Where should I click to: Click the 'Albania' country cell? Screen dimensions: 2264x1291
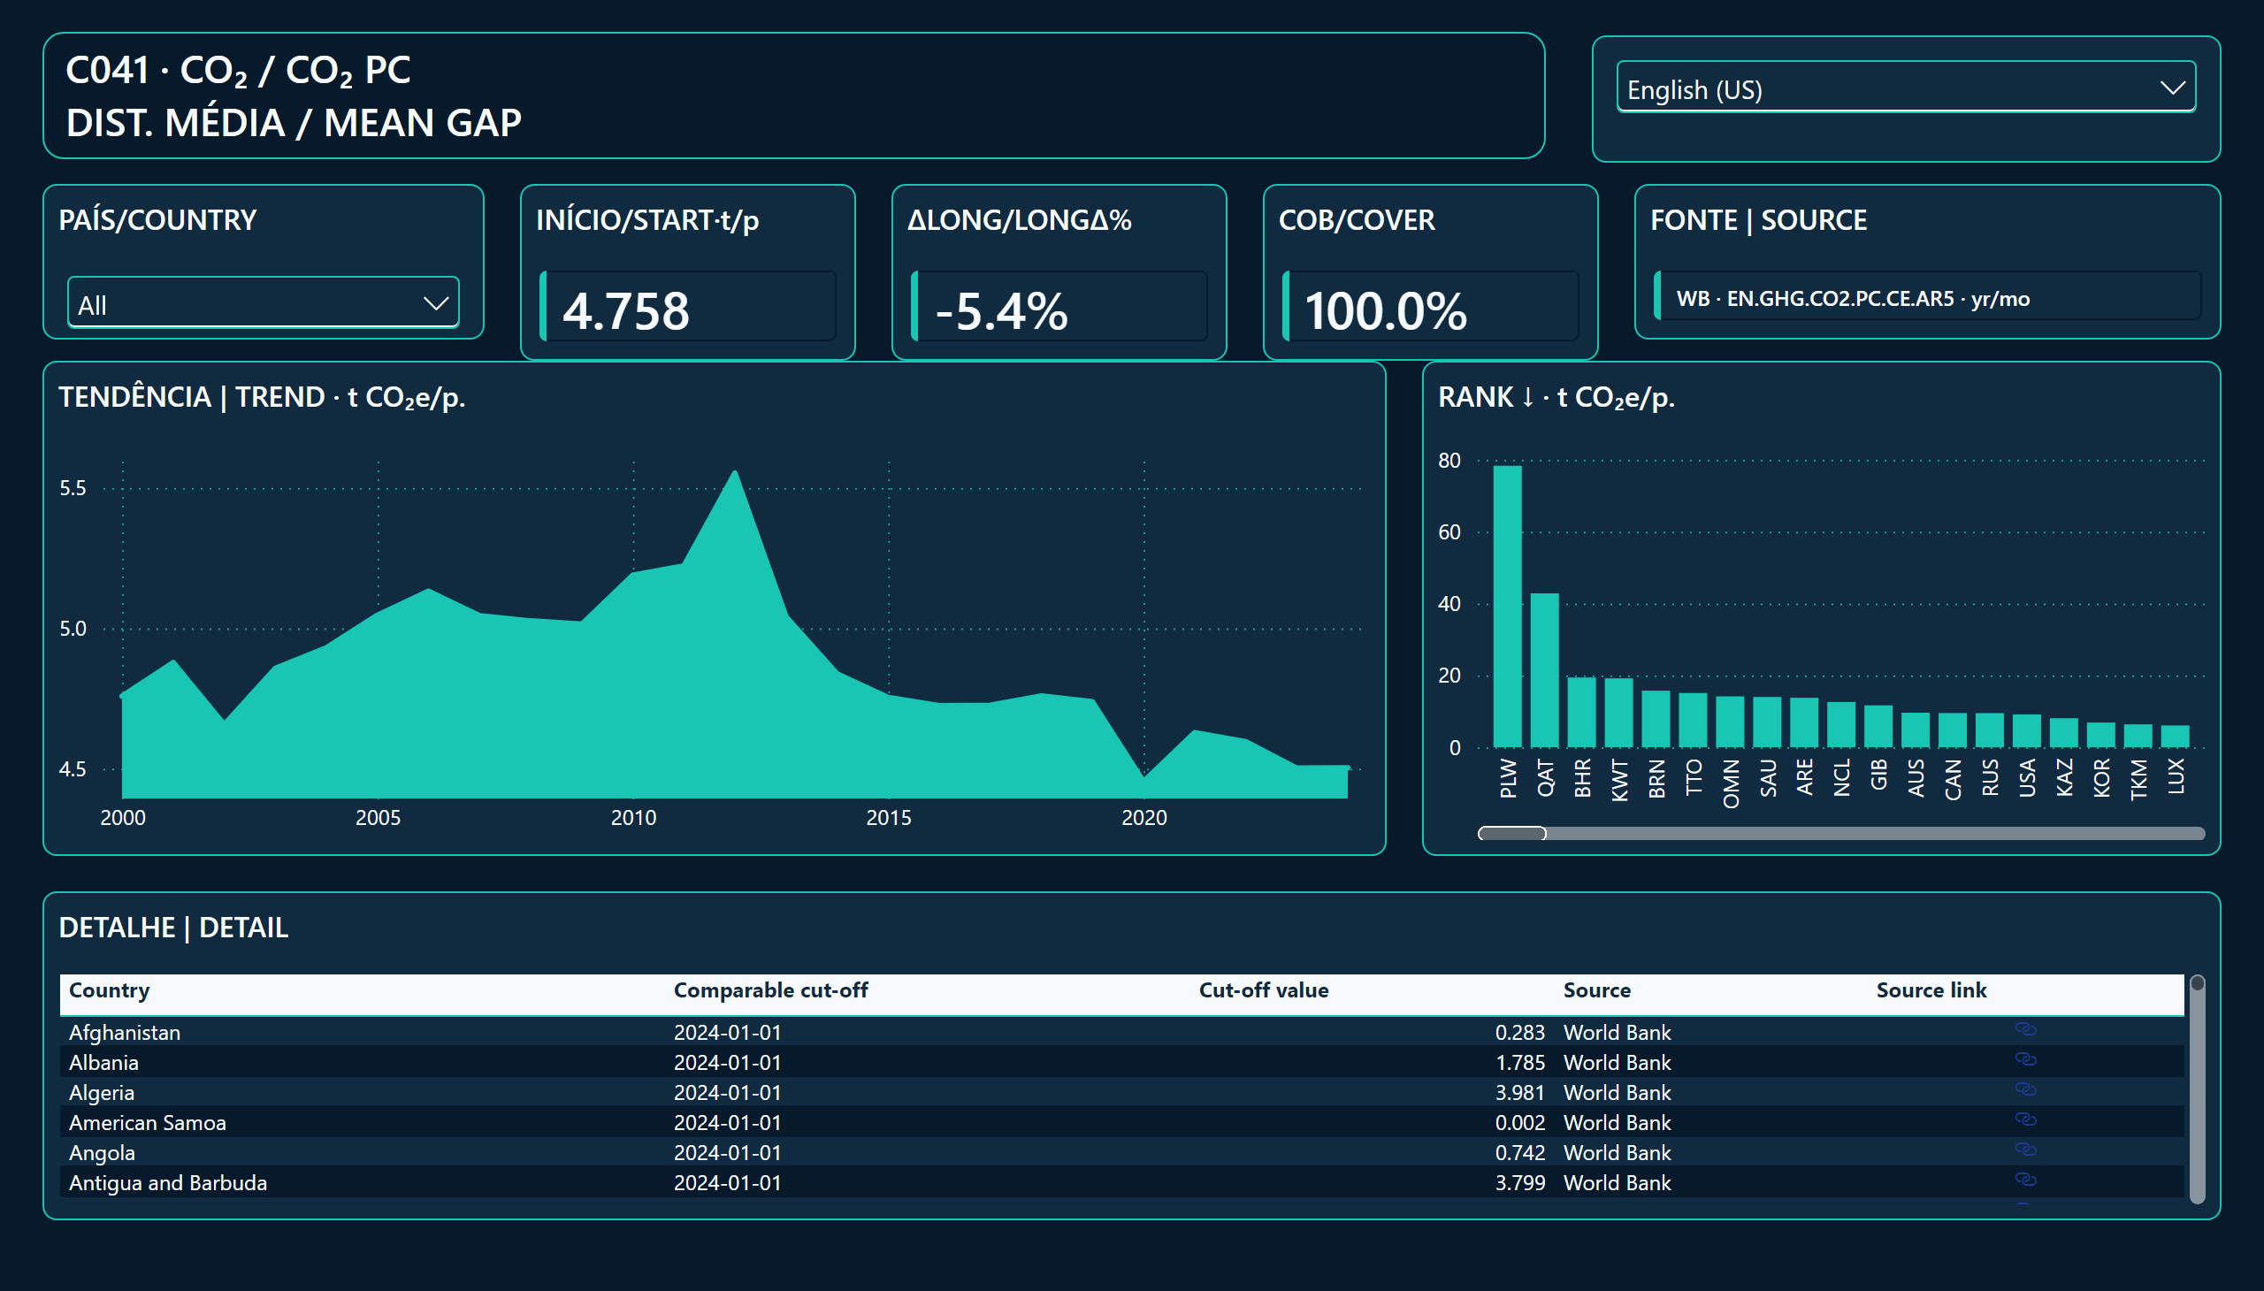[103, 1062]
